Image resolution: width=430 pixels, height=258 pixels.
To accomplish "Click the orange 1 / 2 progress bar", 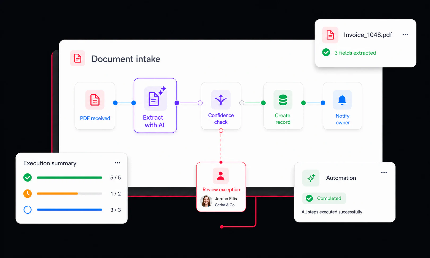I will point(70,194).
